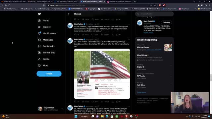Open options for Neil Oliver trend
This screenshot has height=119, width=212.
[x=171, y=83]
